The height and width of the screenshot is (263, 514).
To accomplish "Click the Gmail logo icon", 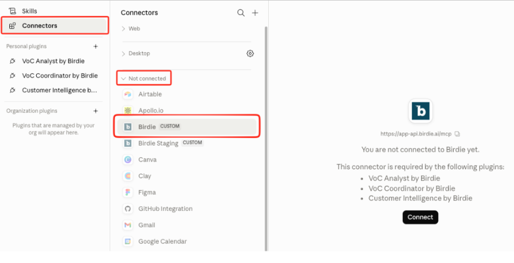I will [128, 225].
